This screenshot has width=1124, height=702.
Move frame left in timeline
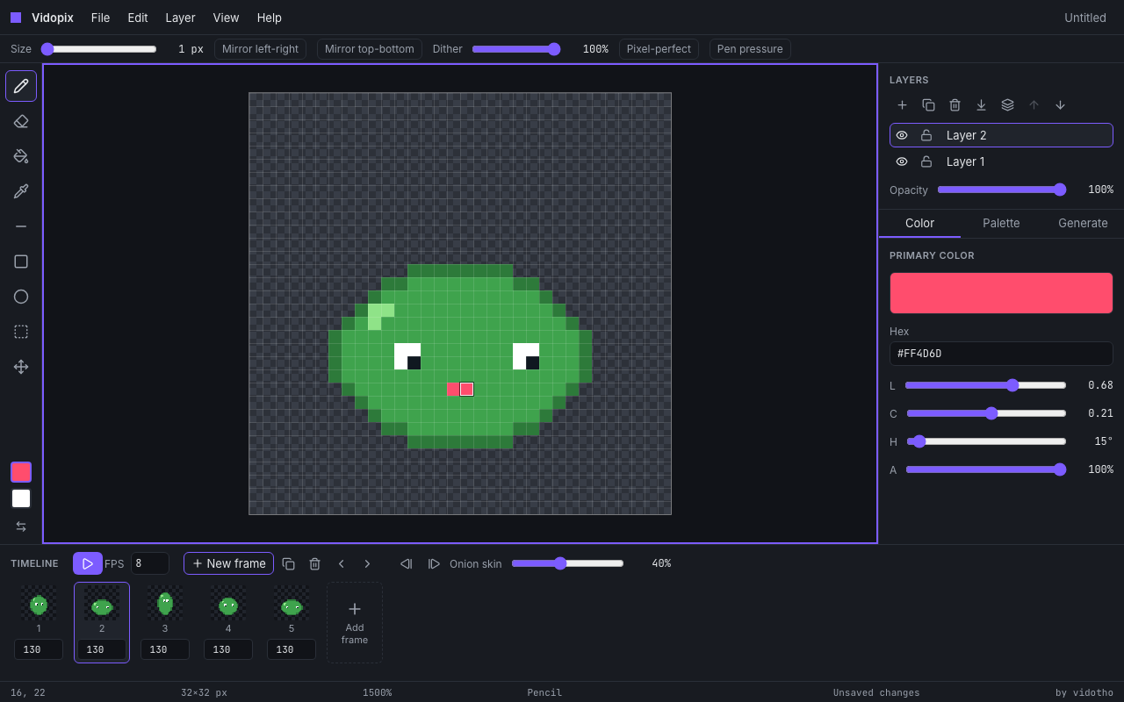click(x=406, y=563)
